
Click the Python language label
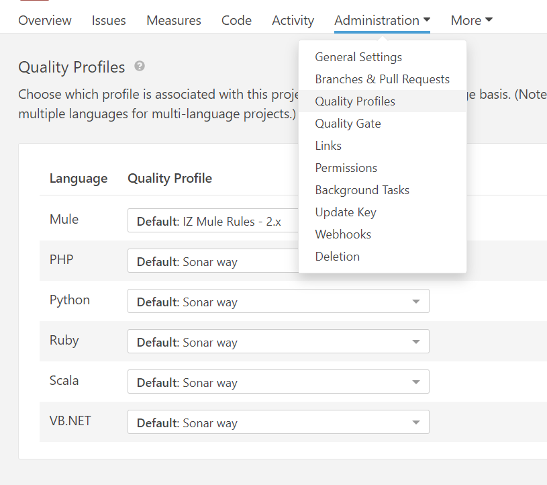[70, 300]
